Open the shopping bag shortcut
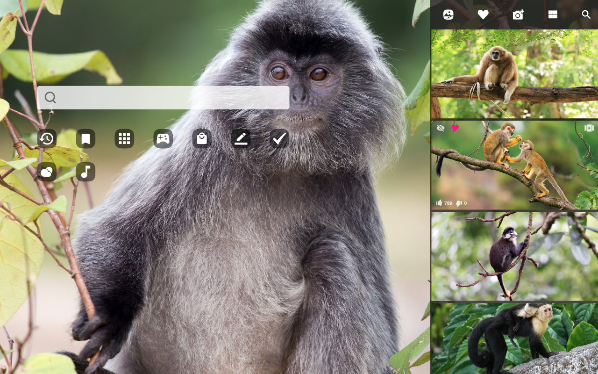The width and height of the screenshot is (598, 374). (202, 138)
